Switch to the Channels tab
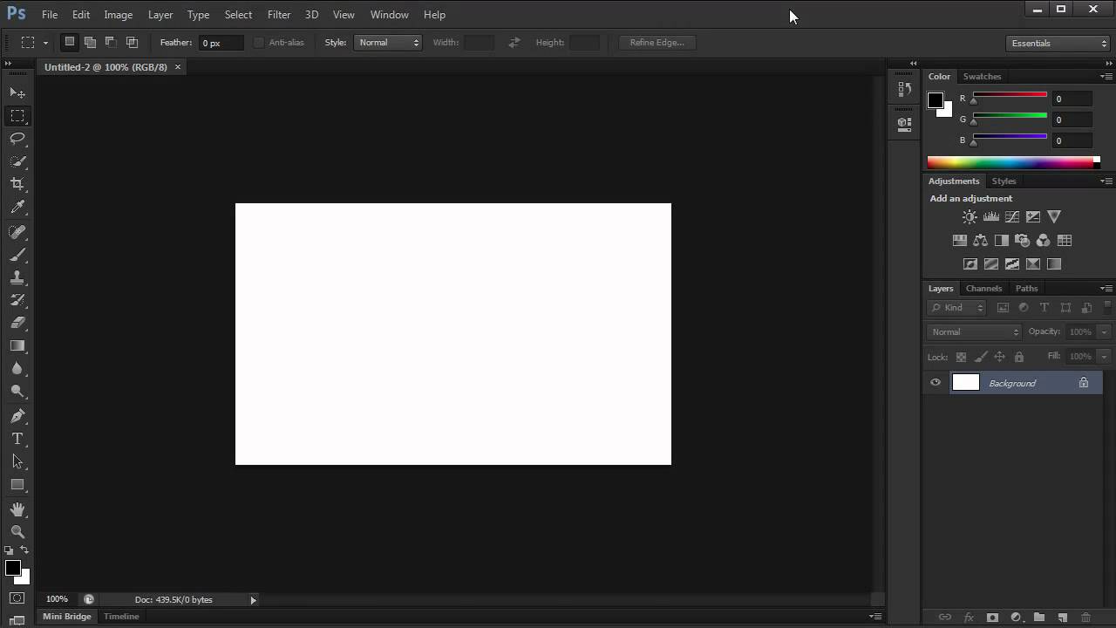 (983, 288)
